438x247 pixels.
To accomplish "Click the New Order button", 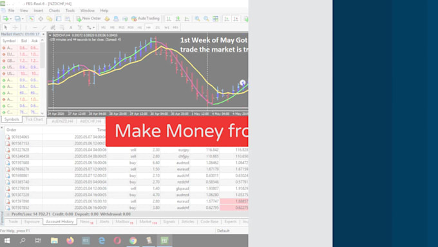I will [88, 19].
